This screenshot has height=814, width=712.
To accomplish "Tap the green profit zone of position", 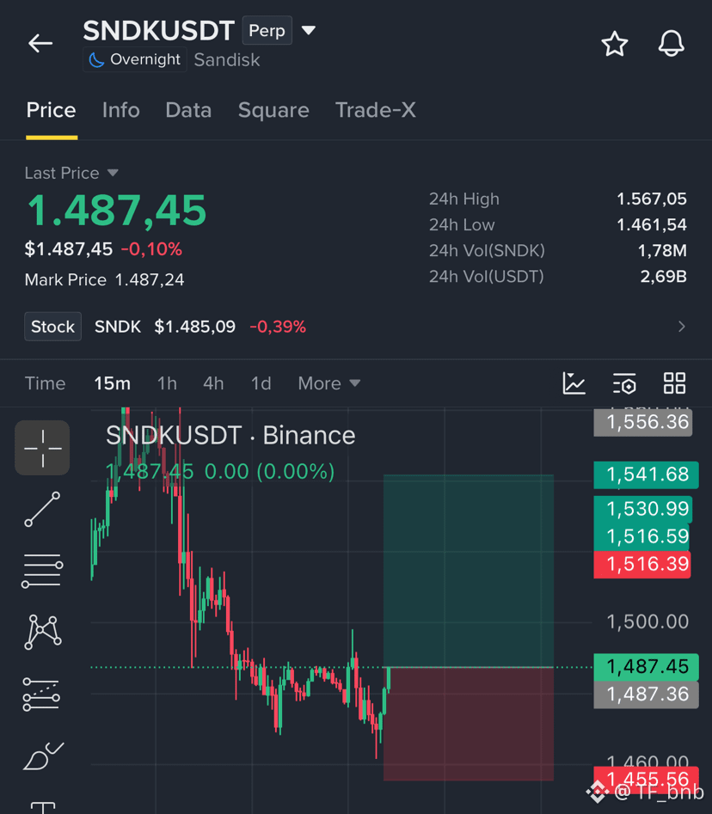I will coord(469,571).
